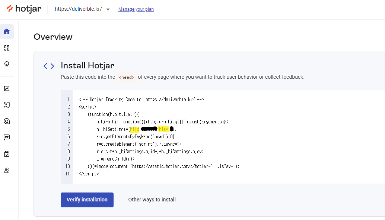385x220 pixels.
Task: Click the code brackets icon beside Install Hotjar
Action: coord(49,66)
